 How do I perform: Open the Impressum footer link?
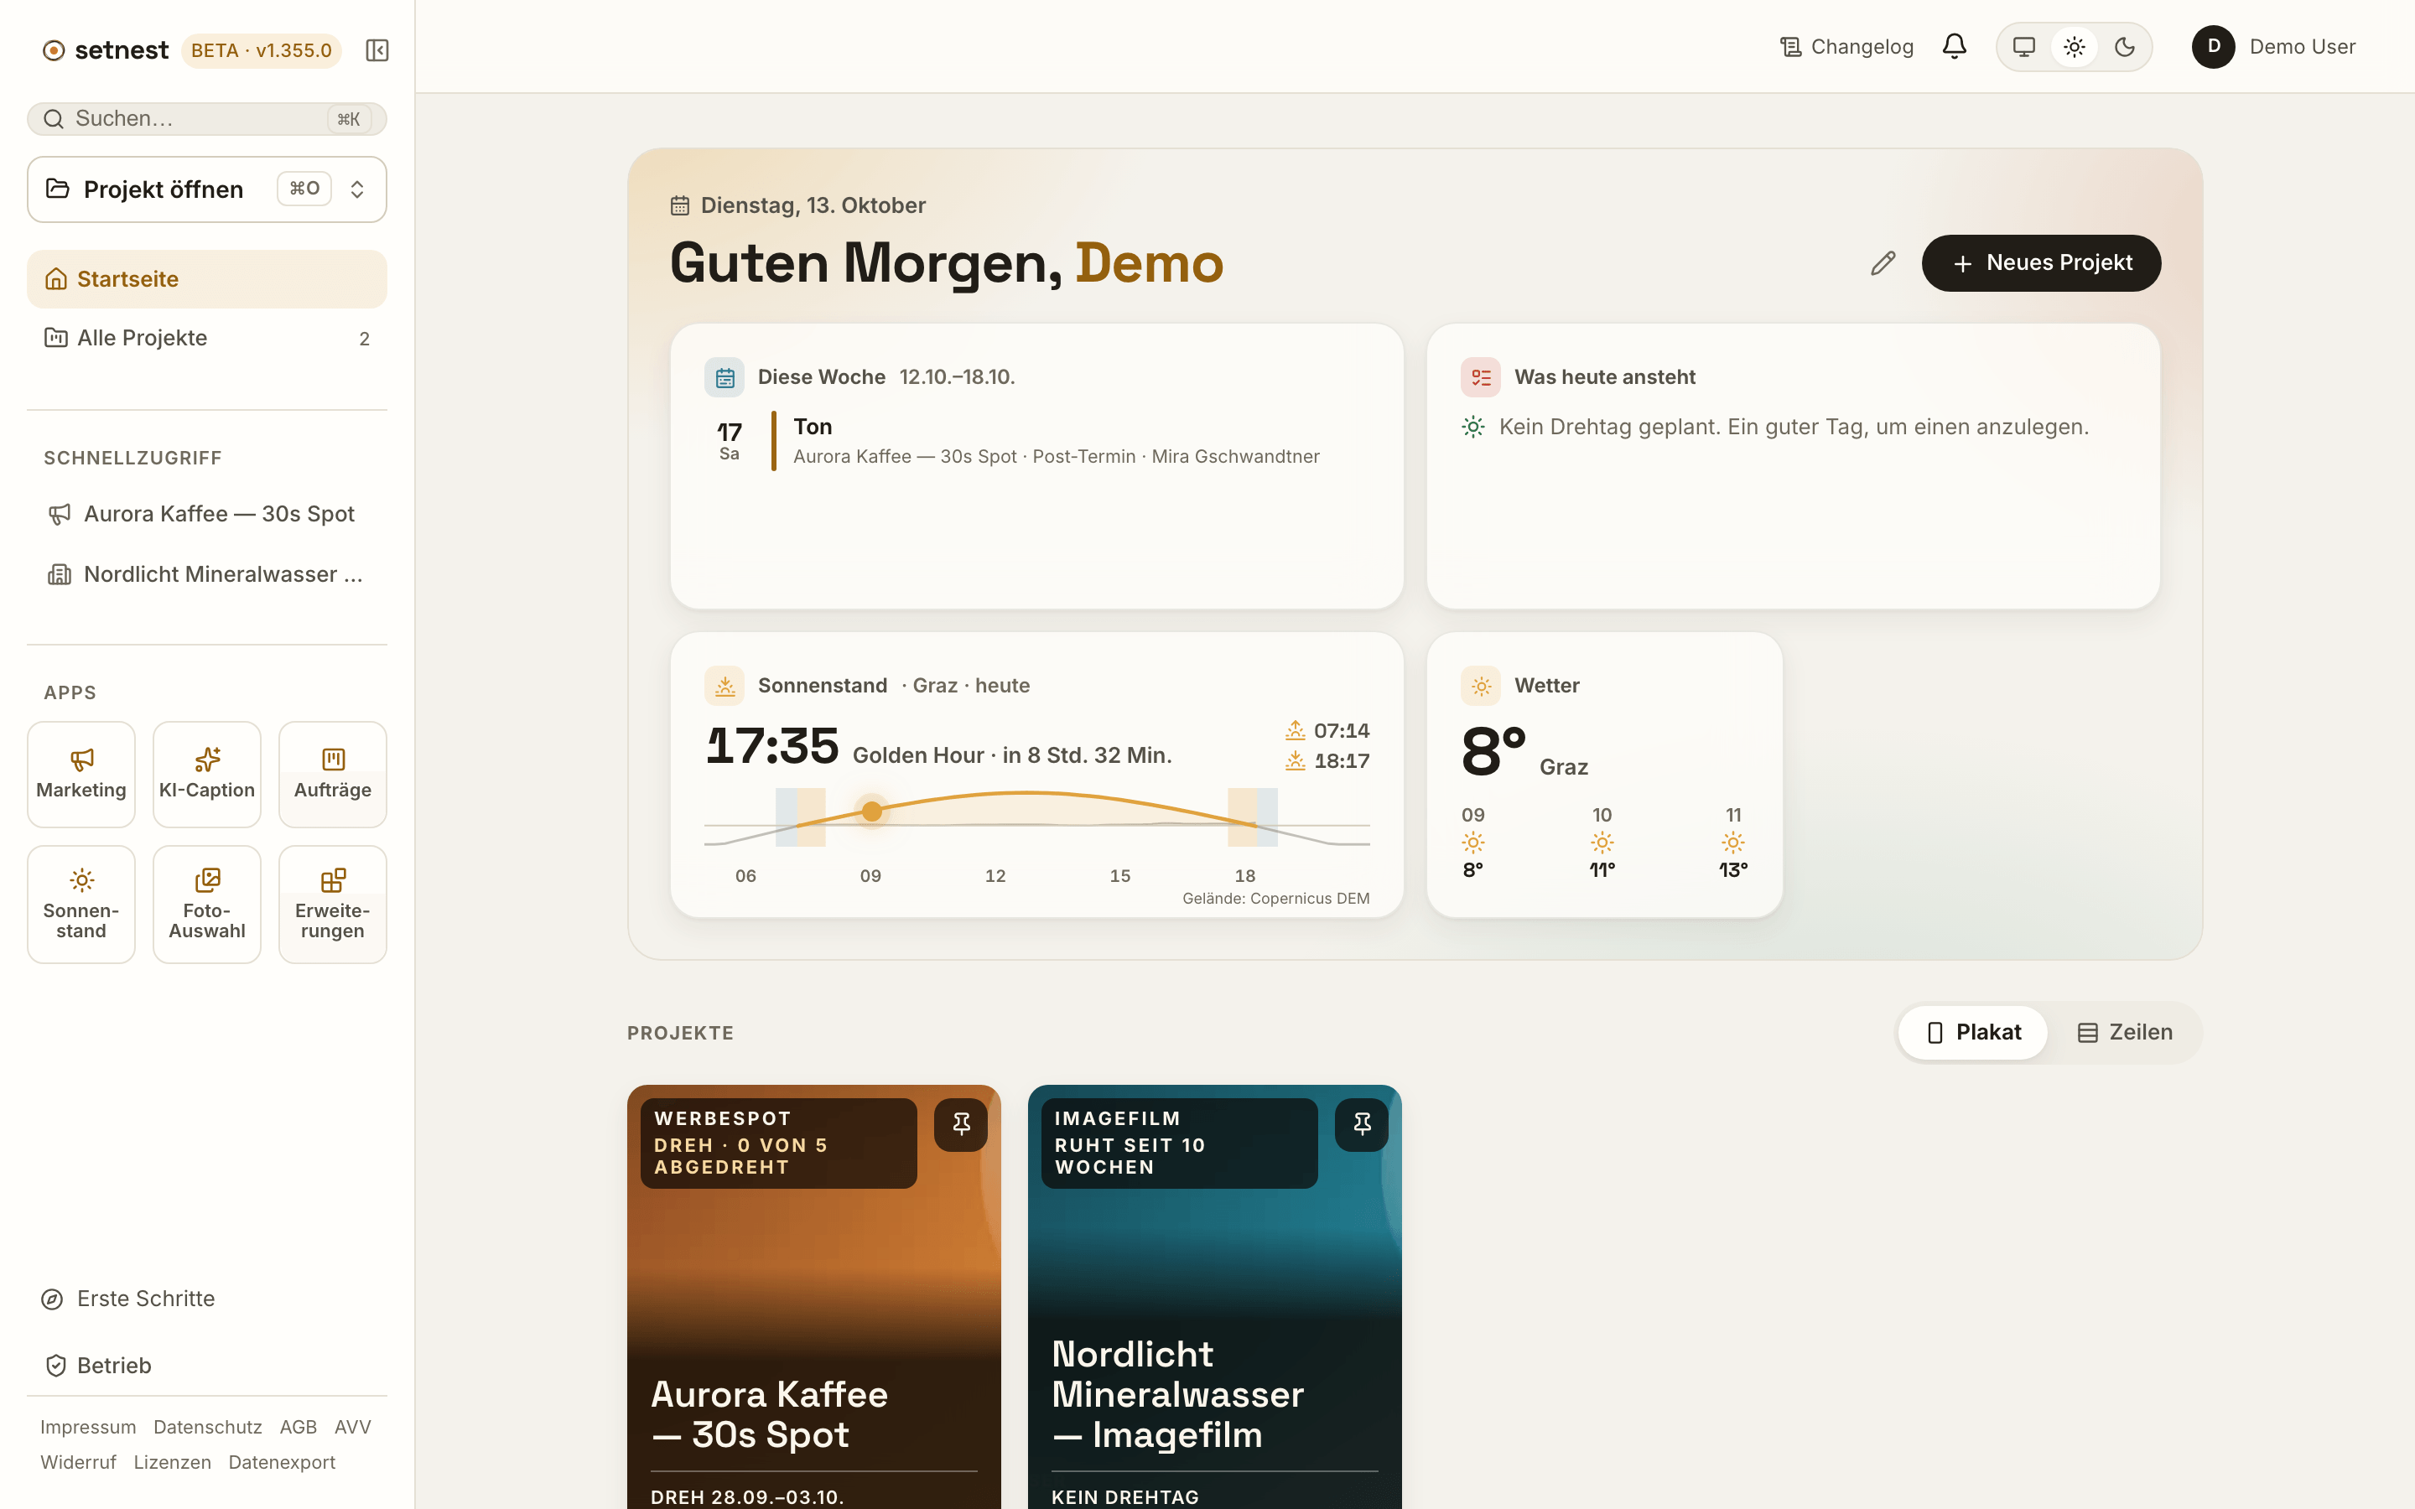pyautogui.click(x=88, y=1427)
